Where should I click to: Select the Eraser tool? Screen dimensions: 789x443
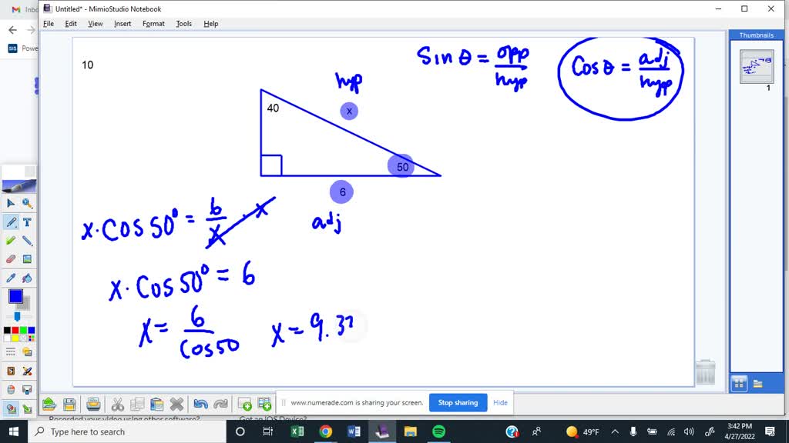click(9, 259)
